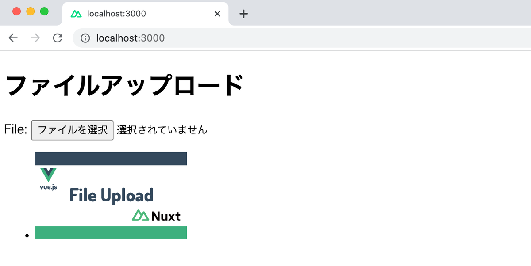Click the 選択されていません label text
This screenshot has height=266, width=531.
161,129
